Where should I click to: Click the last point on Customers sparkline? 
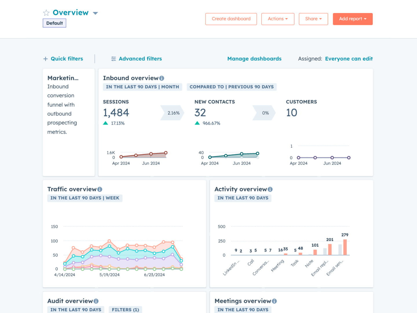(x=349, y=158)
